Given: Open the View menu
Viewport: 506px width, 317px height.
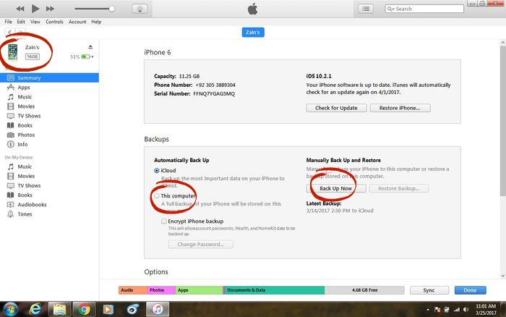Looking at the screenshot, I should pos(35,22).
